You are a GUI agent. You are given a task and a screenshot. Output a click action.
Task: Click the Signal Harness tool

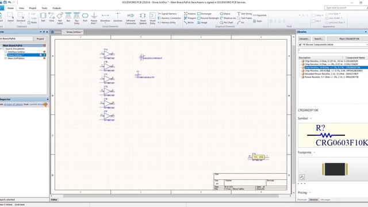click(167, 14)
